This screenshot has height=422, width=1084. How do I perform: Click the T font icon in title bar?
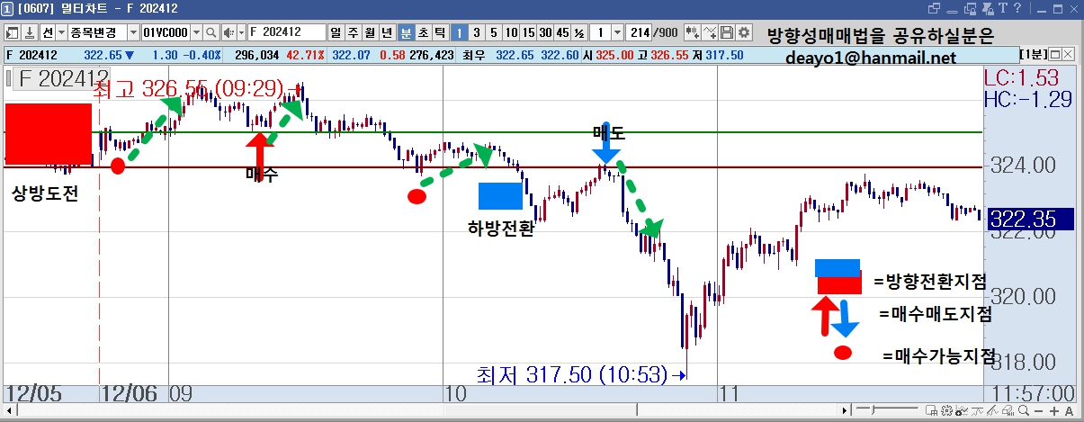1002,8
